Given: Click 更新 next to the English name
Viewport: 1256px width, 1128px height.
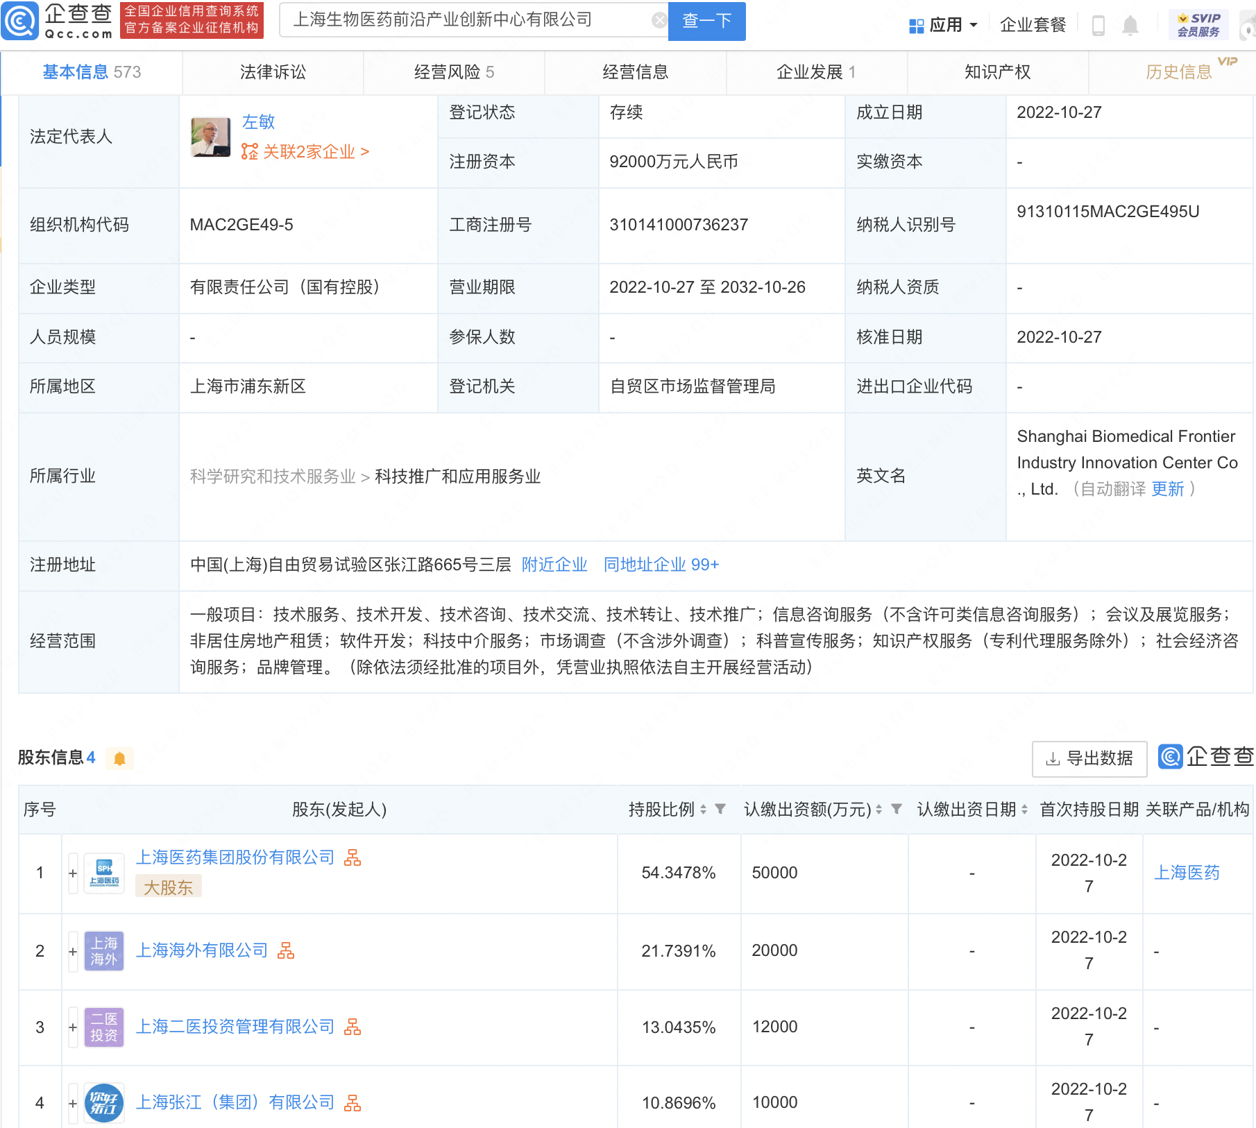Looking at the screenshot, I should click(1168, 489).
